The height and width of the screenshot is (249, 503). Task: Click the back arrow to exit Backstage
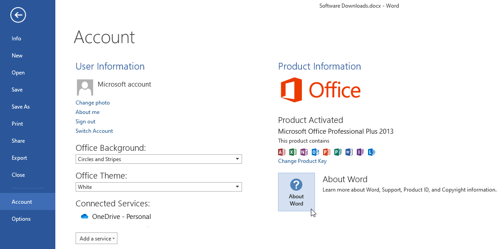[18, 15]
